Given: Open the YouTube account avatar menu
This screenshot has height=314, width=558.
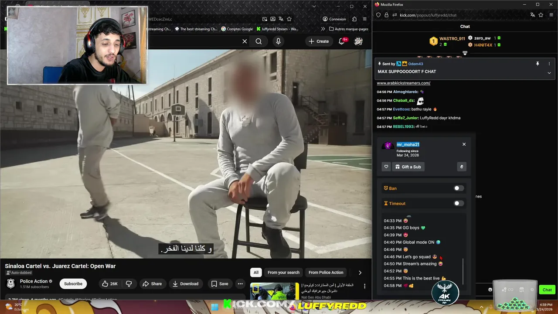Looking at the screenshot, I should click(358, 41).
